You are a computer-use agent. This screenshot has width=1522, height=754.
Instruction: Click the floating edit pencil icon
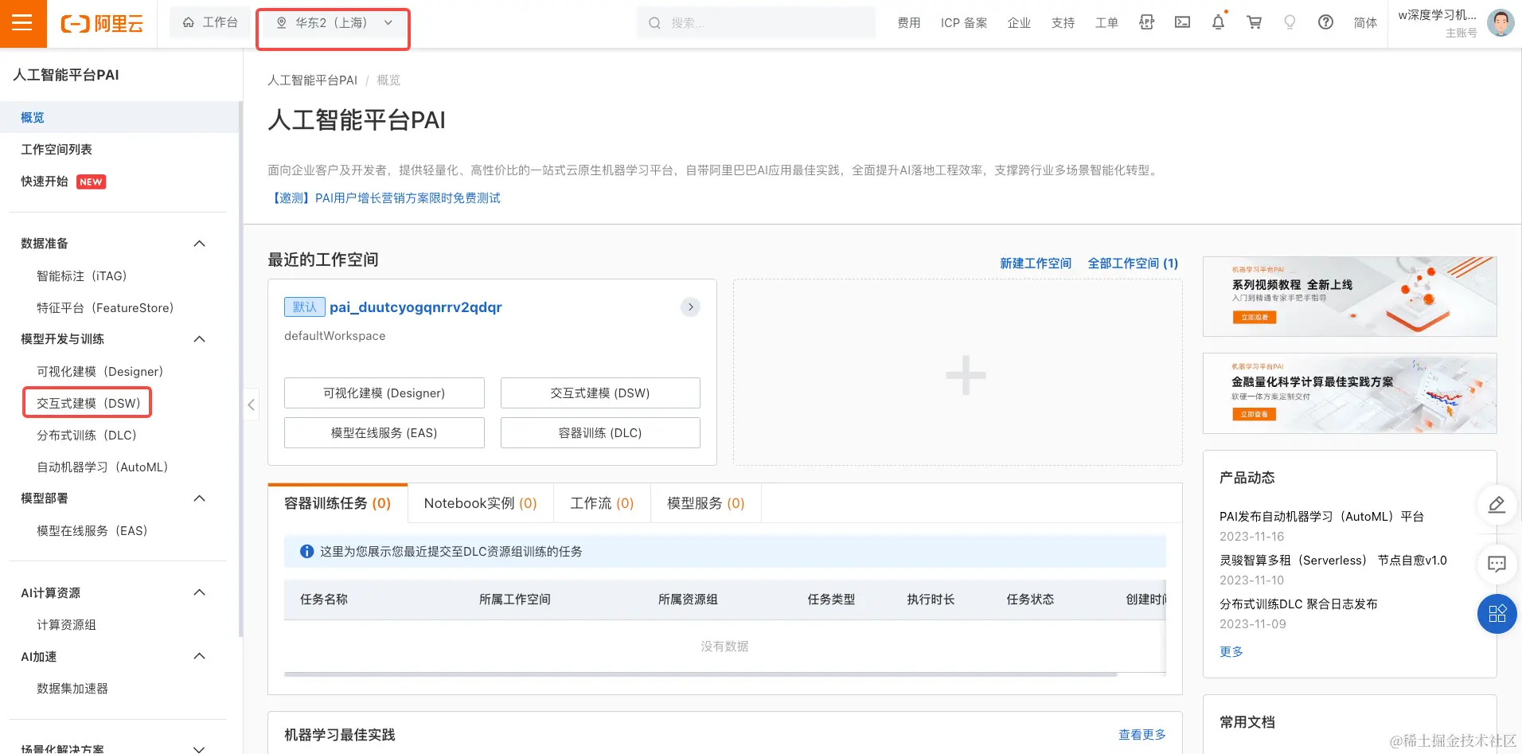pos(1497,505)
